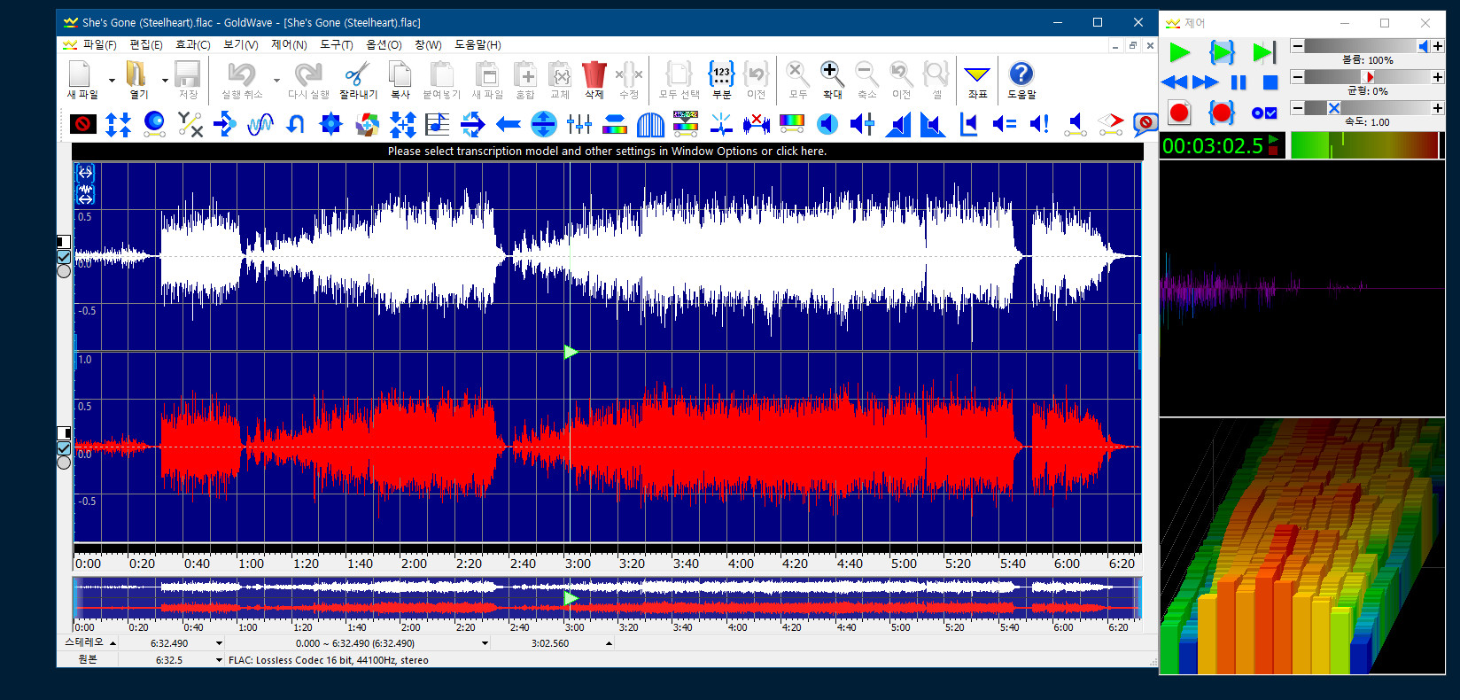Click the 잘라내기 (cut) scissors icon

pyautogui.click(x=358, y=74)
